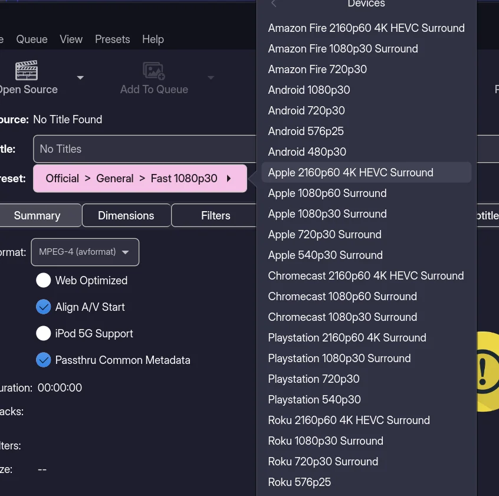The height and width of the screenshot is (496, 499).
Task: Choose Android 1080p30 preset
Action: [309, 90]
